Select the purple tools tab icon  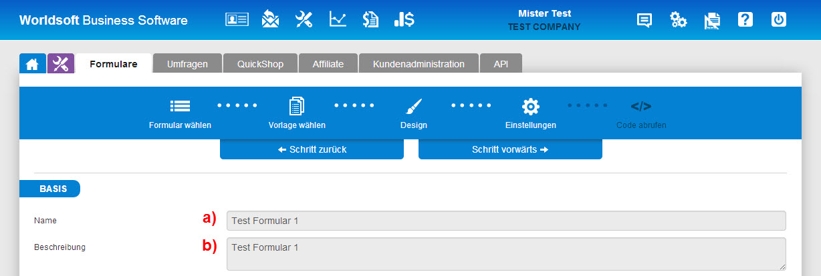pos(61,63)
